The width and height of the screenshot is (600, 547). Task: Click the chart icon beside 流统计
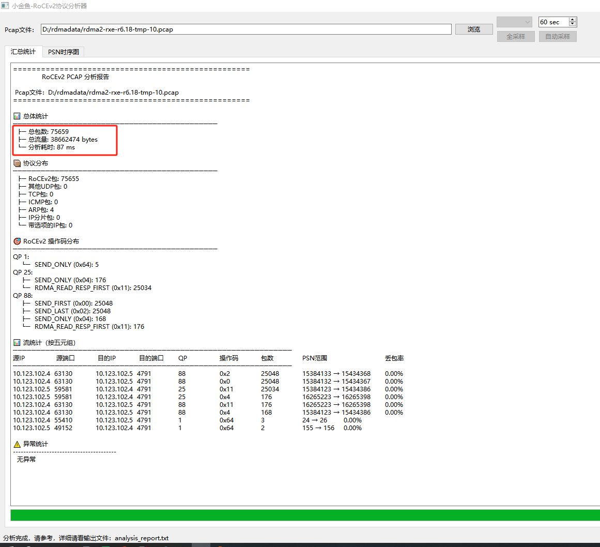click(17, 343)
